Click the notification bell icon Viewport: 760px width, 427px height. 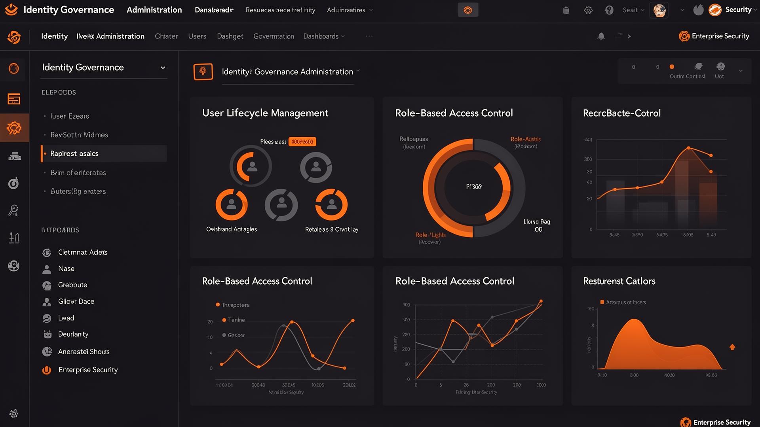point(601,36)
